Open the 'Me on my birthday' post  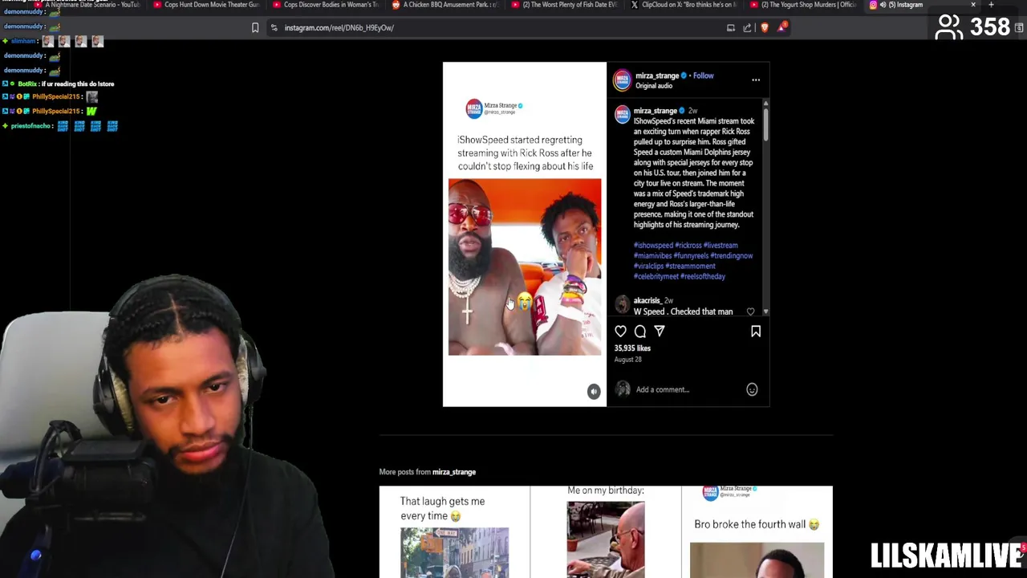pyautogui.click(x=606, y=531)
